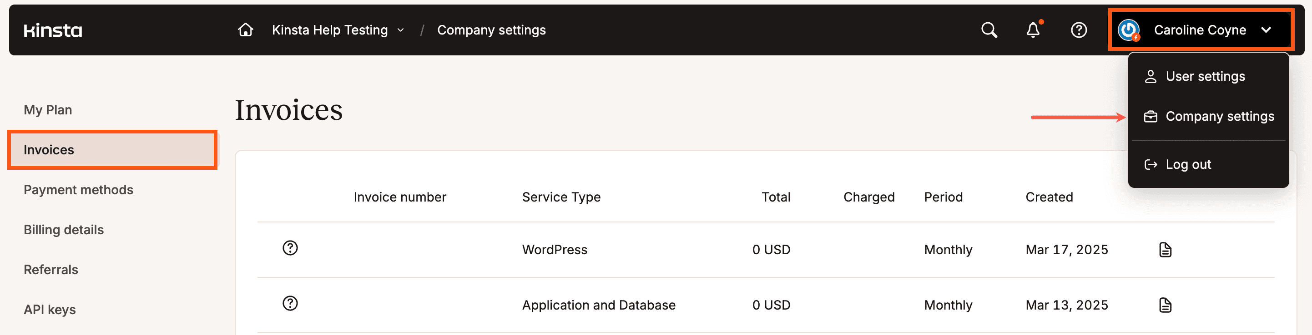Open the help question mark in header
This screenshot has width=1312, height=335.
point(1079,30)
